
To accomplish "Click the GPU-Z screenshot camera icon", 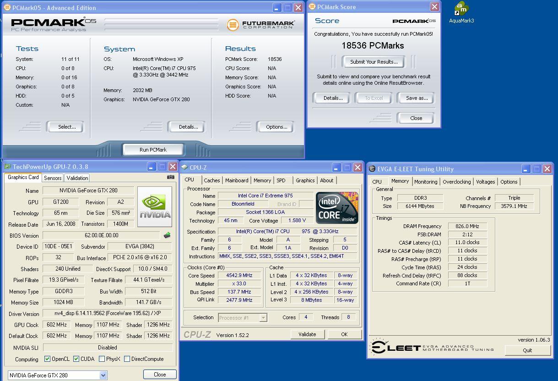I will [171, 177].
